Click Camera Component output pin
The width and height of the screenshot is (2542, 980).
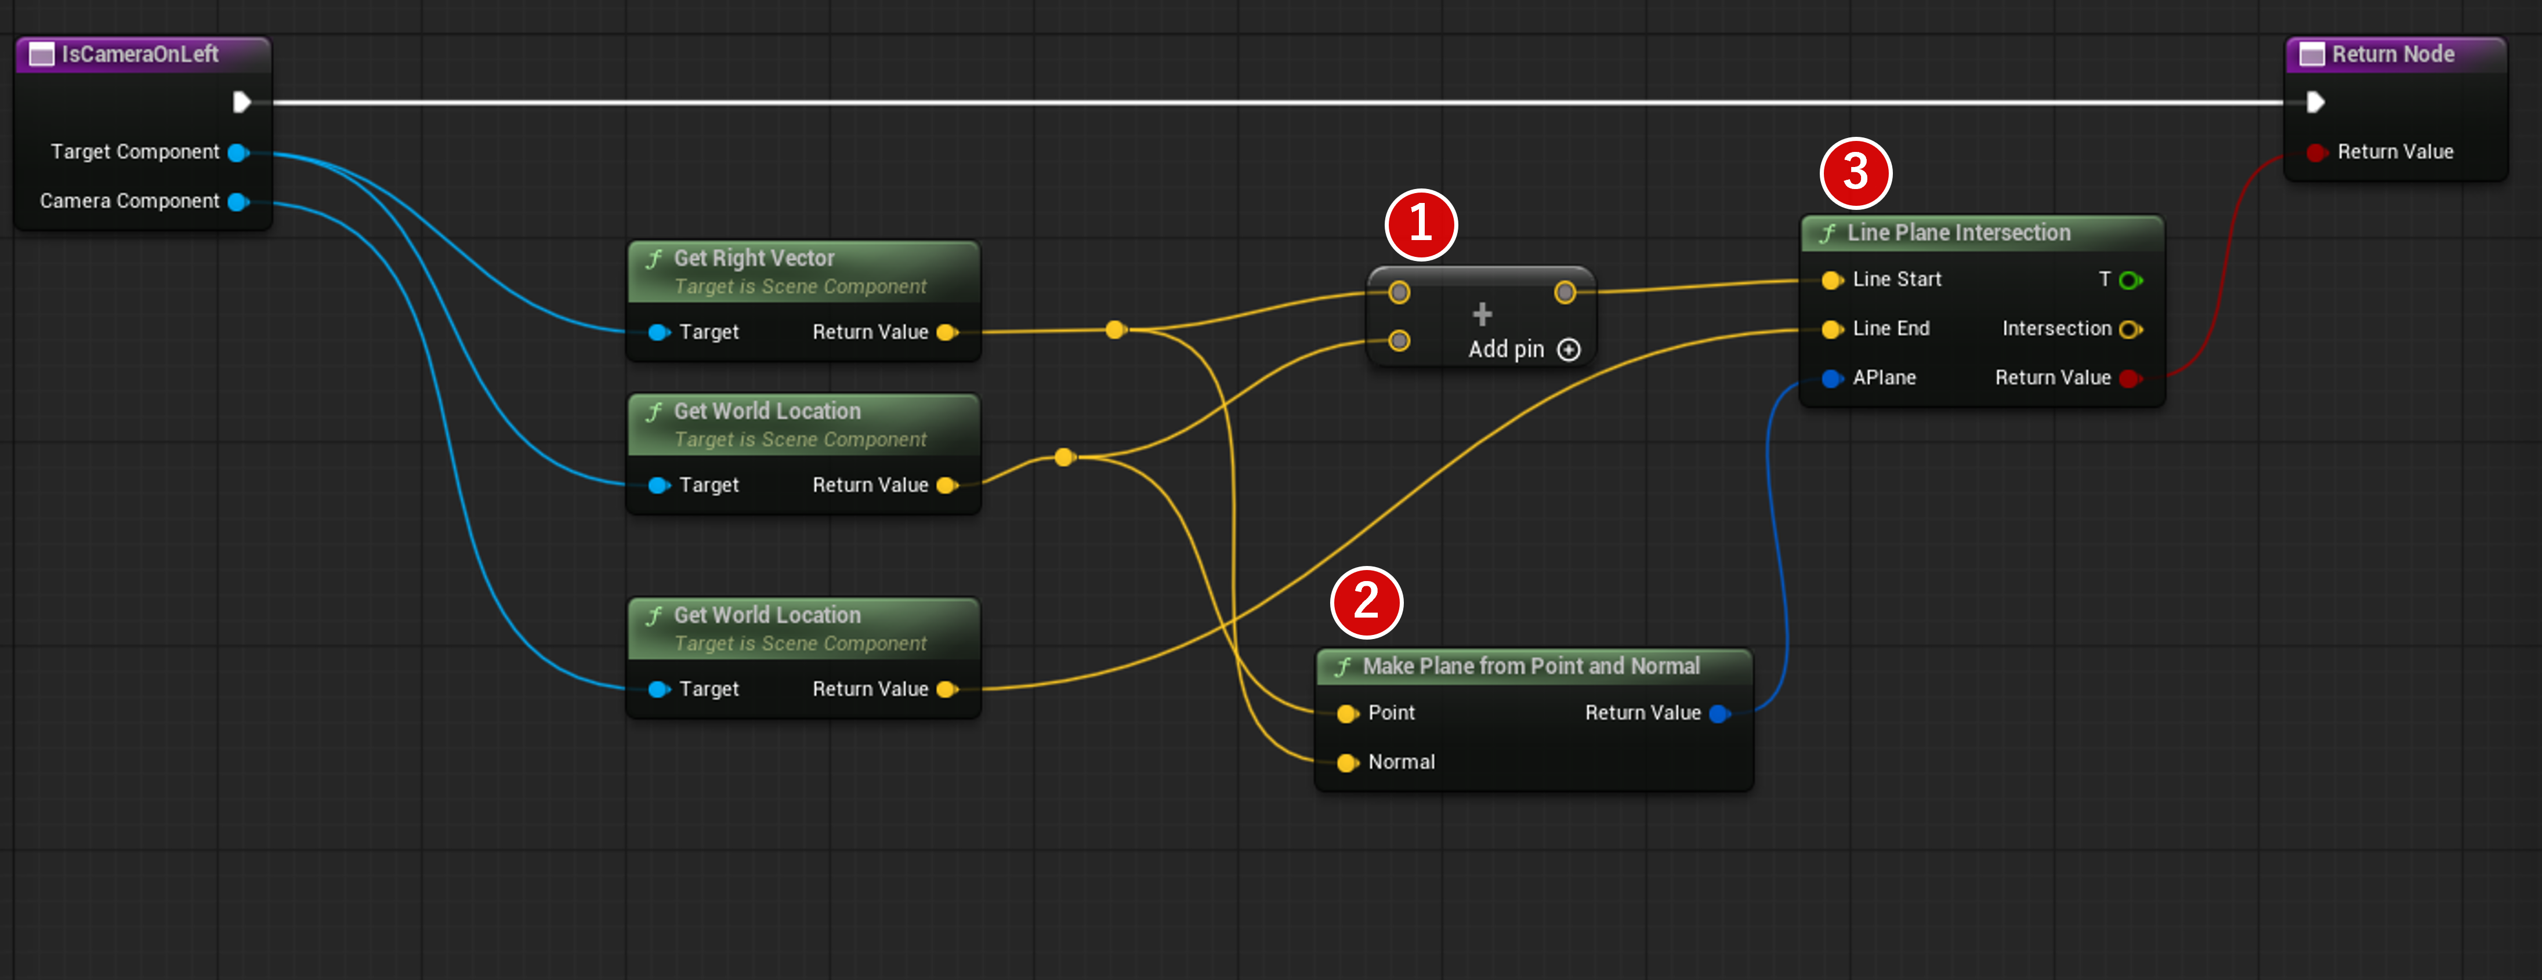click(x=238, y=201)
